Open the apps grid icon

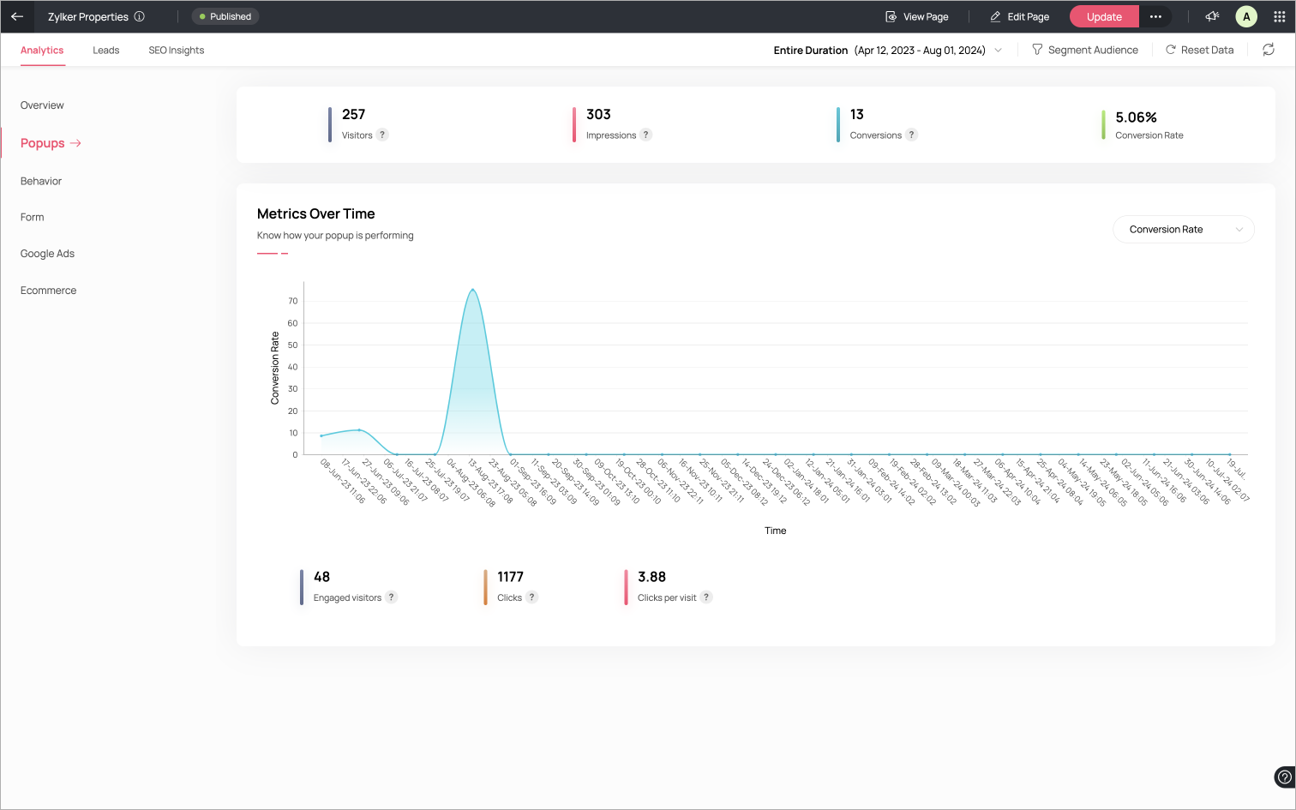tap(1279, 16)
